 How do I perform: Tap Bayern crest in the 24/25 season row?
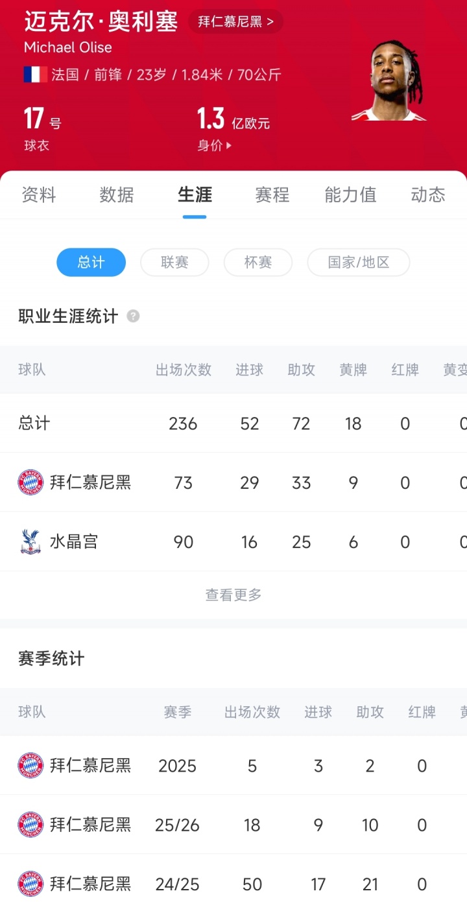[x=30, y=884]
